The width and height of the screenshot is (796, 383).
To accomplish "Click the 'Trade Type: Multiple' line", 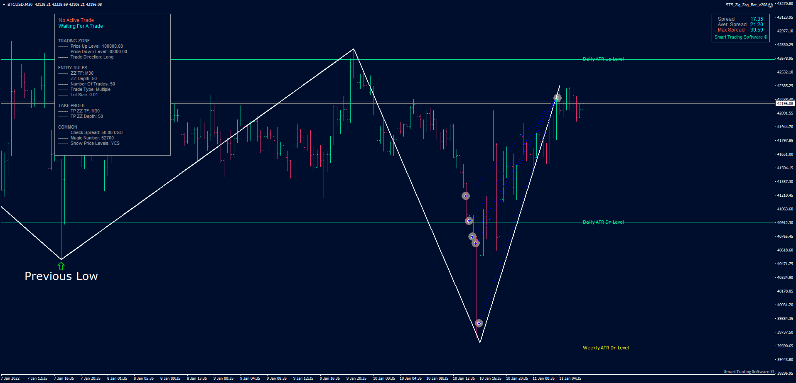I will point(91,89).
